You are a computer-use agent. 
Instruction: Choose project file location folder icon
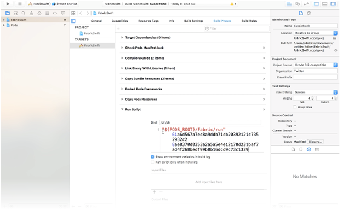[x=335, y=38]
